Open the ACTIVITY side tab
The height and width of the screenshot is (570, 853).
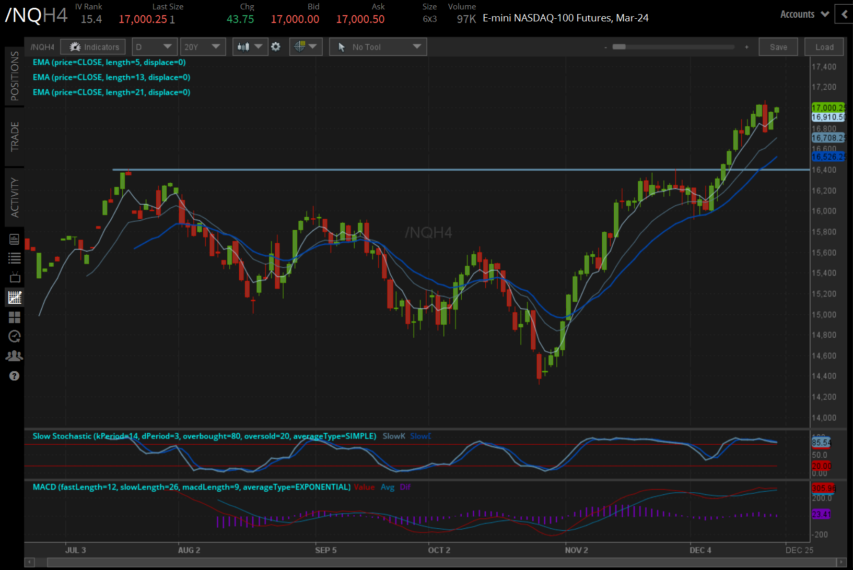click(x=15, y=197)
